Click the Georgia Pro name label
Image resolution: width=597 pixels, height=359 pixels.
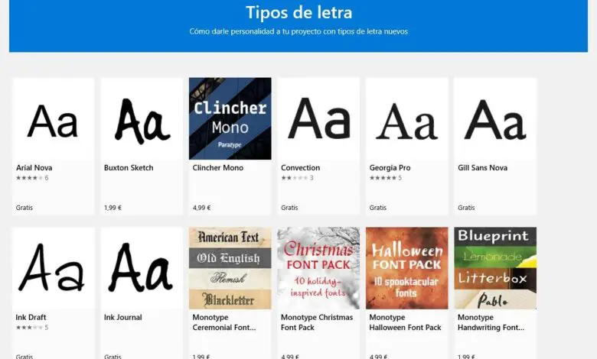click(x=390, y=167)
